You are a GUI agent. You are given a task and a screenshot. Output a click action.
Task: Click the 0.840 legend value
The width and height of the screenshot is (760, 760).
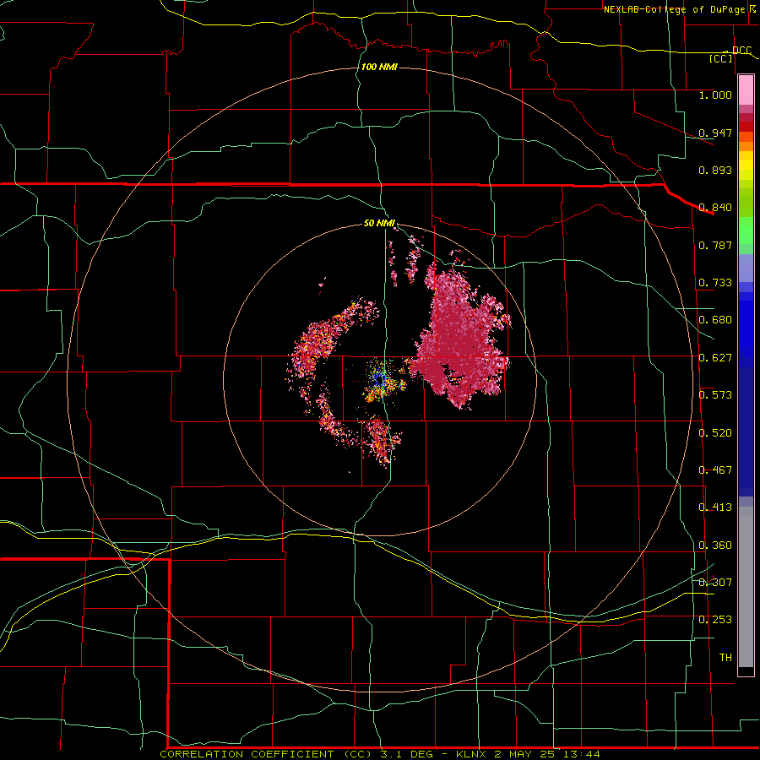coord(715,208)
